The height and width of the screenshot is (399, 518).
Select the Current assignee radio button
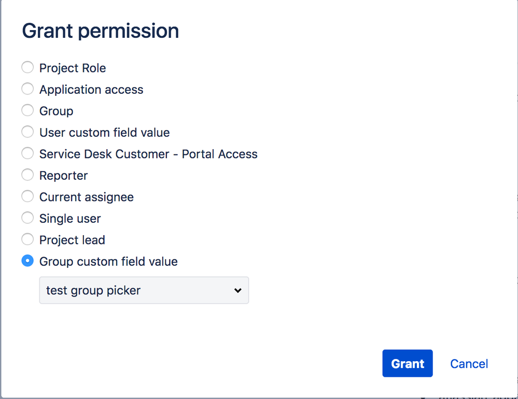pyautogui.click(x=27, y=197)
